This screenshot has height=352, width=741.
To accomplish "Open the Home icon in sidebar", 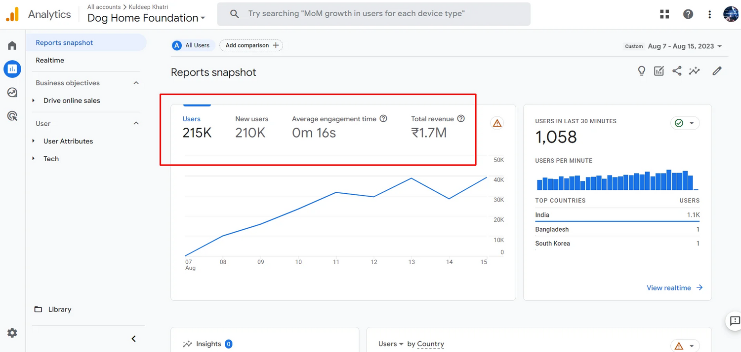I will pos(12,46).
